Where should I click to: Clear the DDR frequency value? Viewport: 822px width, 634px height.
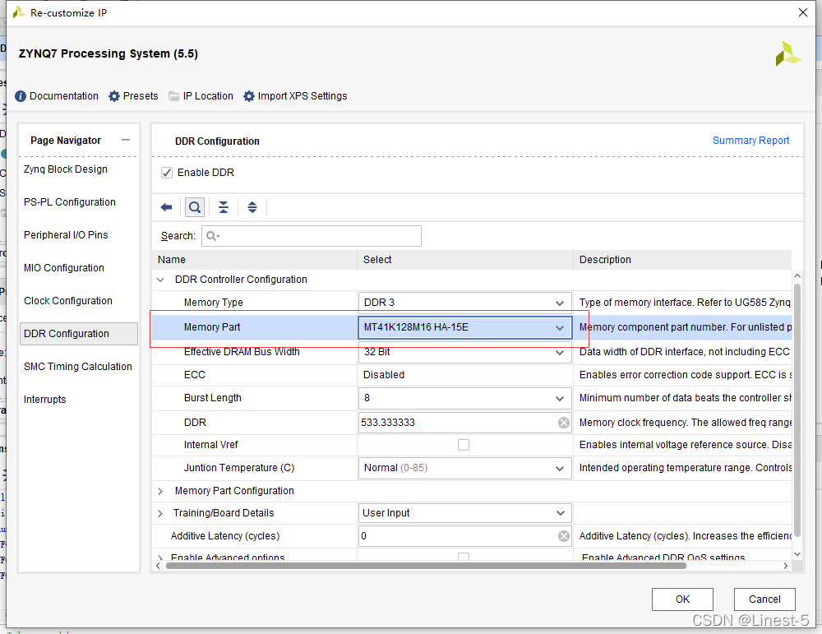(564, 423)
